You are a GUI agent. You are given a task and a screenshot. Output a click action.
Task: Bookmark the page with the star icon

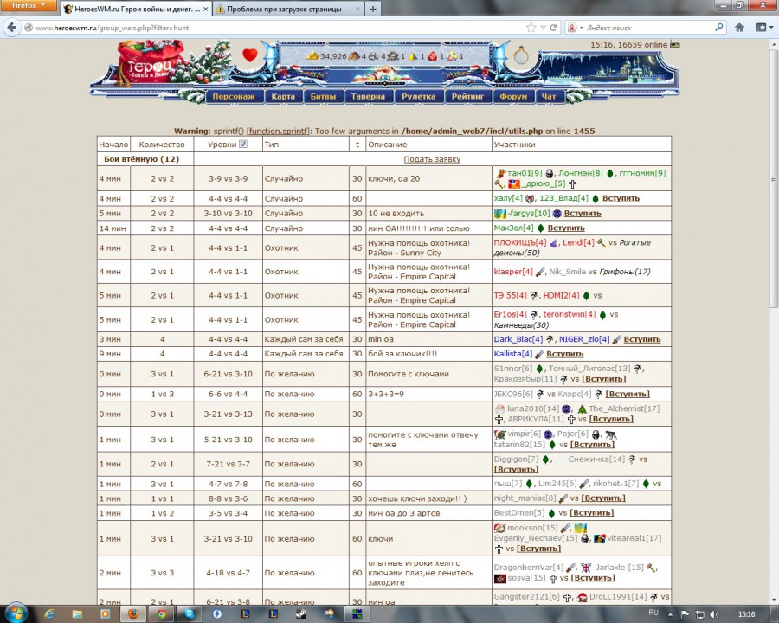531,28
